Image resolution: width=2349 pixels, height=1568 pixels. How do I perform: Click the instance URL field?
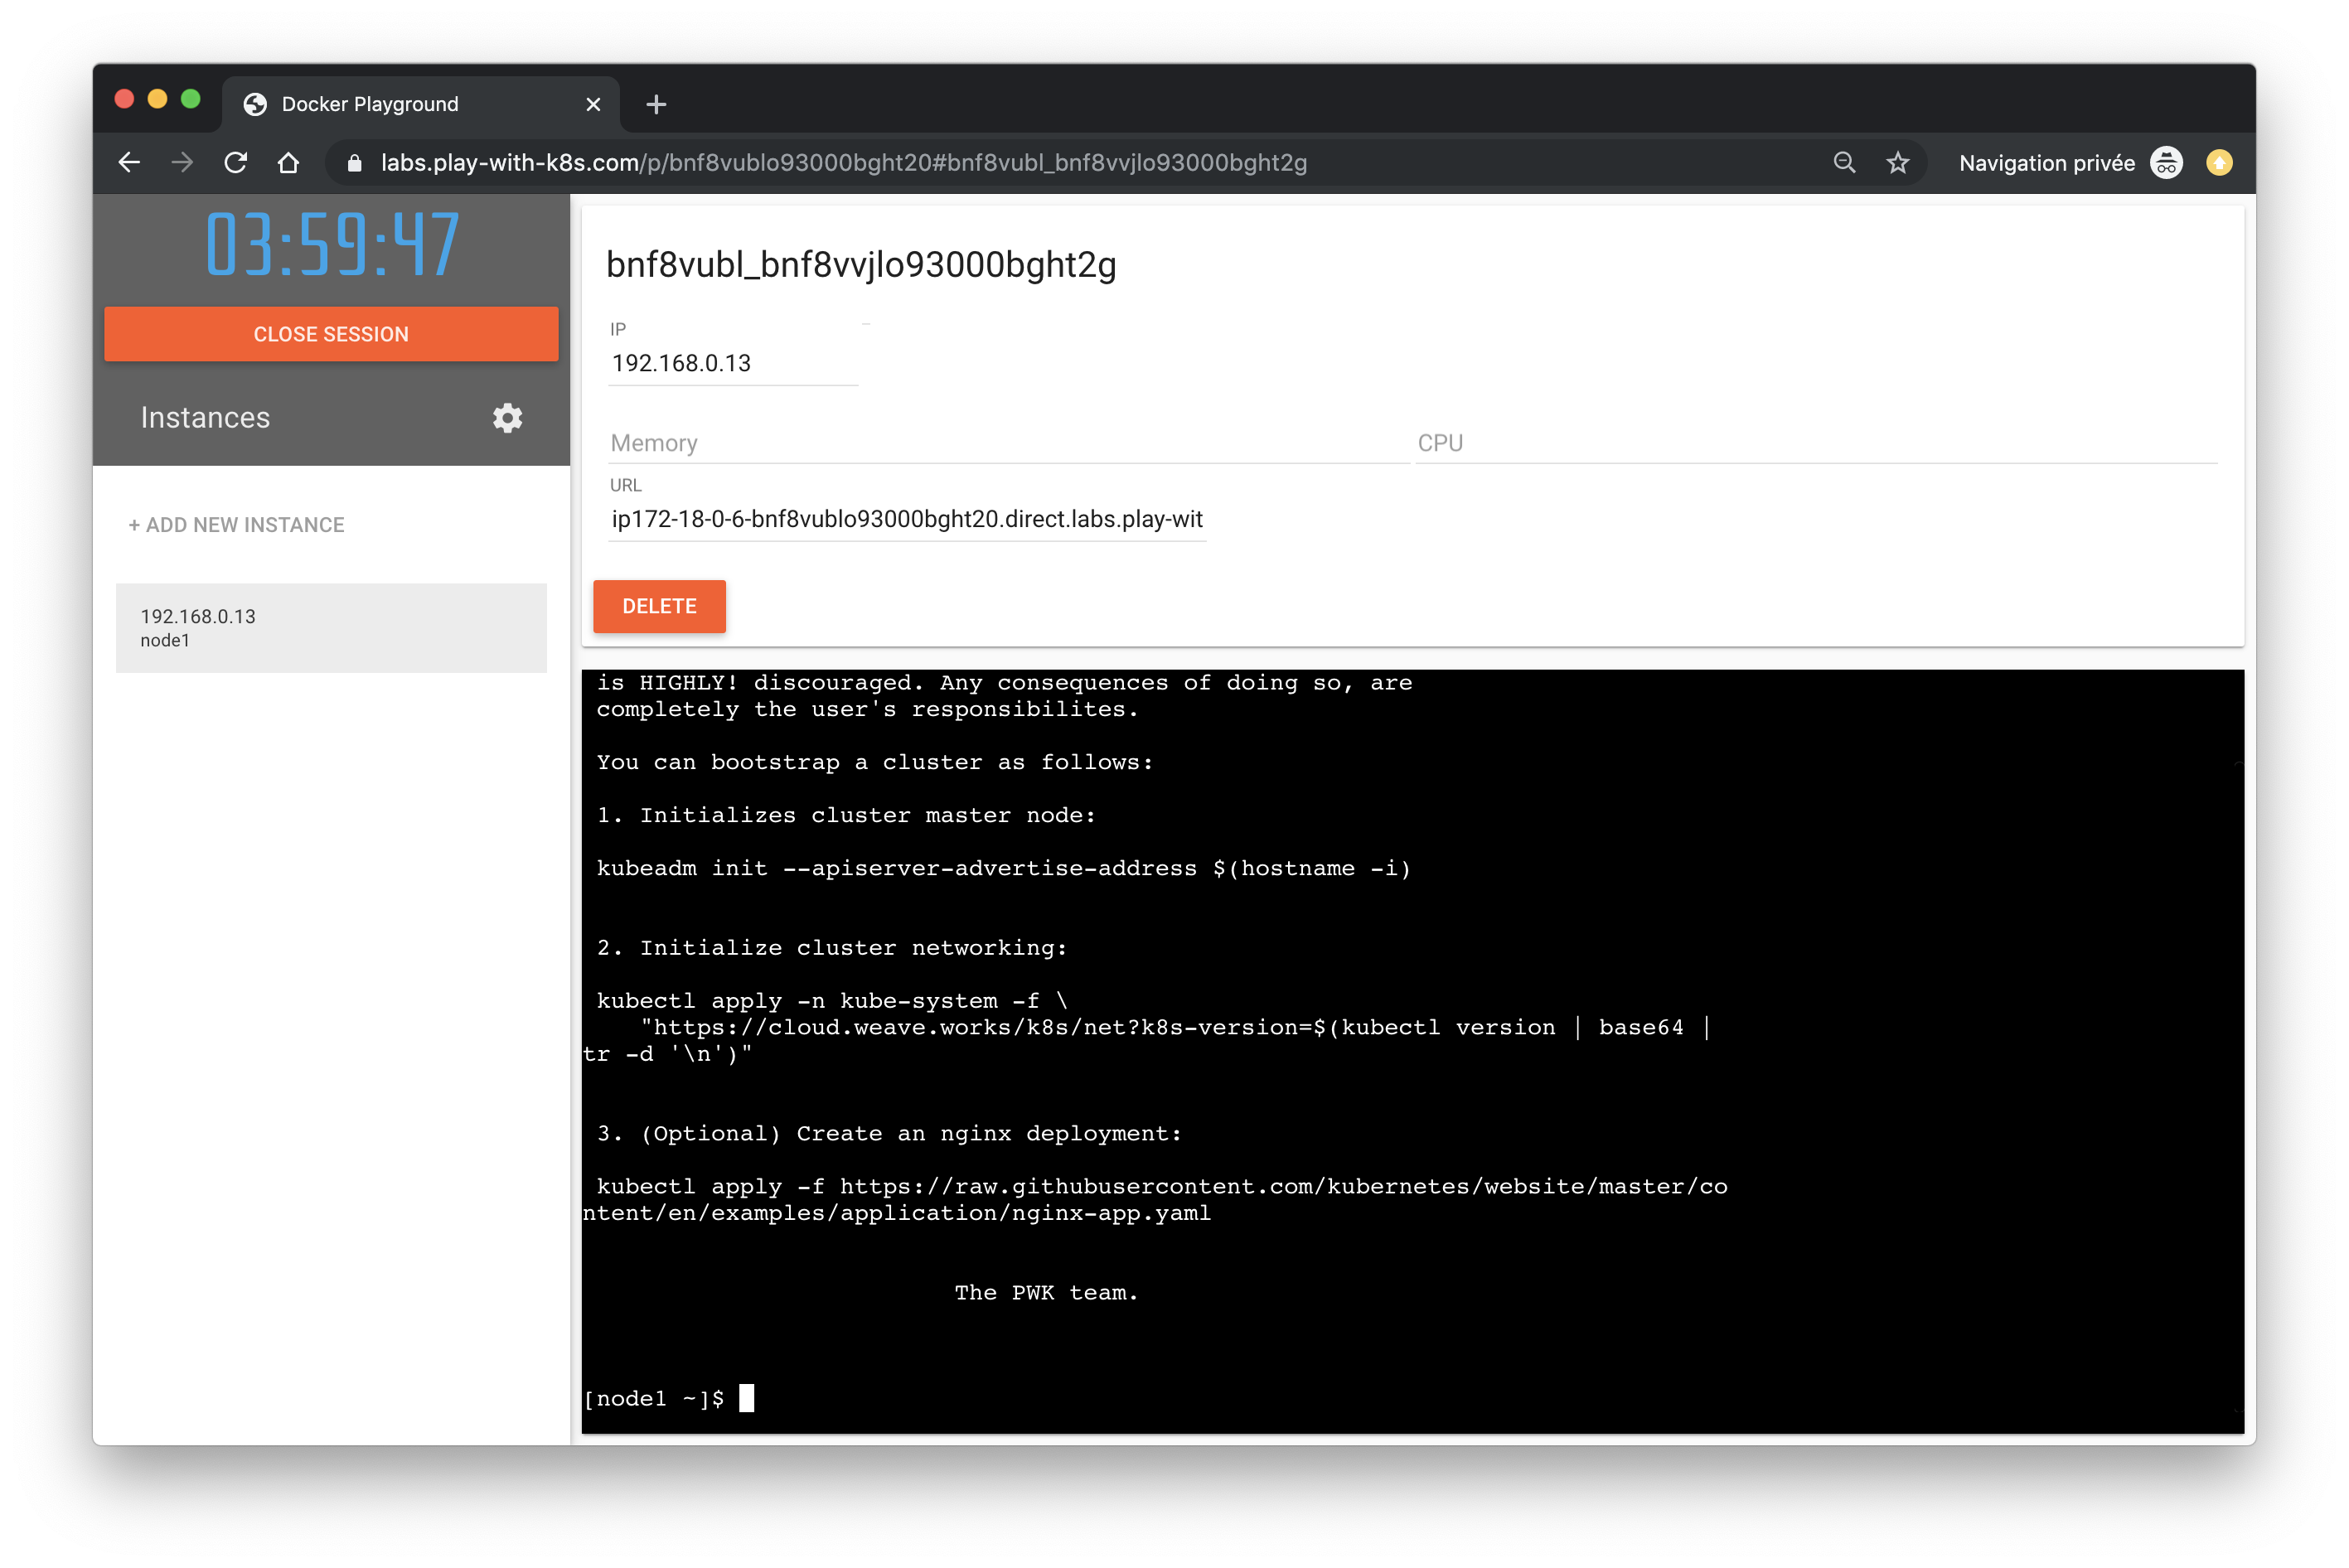point(906,520)
